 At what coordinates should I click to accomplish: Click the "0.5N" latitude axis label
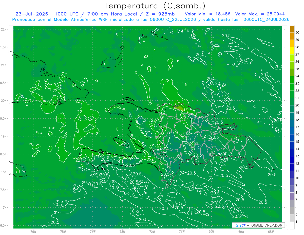pyautogui.click(x=4, y=83)
